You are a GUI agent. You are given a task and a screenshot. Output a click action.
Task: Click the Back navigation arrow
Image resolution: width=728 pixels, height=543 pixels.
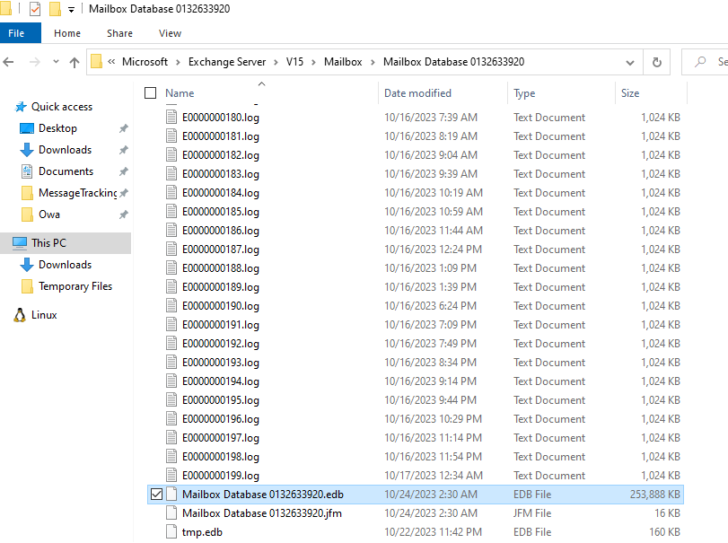pyautogui.click(x=8, y=62)
